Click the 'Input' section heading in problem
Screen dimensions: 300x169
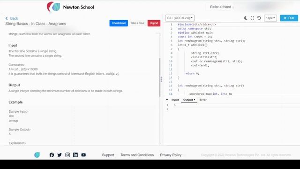13,46
